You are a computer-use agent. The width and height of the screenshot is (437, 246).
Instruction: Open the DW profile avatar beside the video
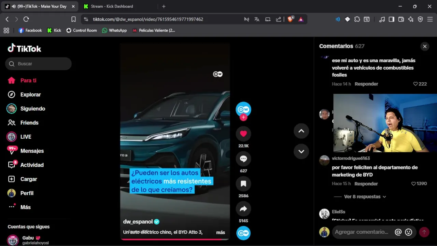[x=243, y=109]
